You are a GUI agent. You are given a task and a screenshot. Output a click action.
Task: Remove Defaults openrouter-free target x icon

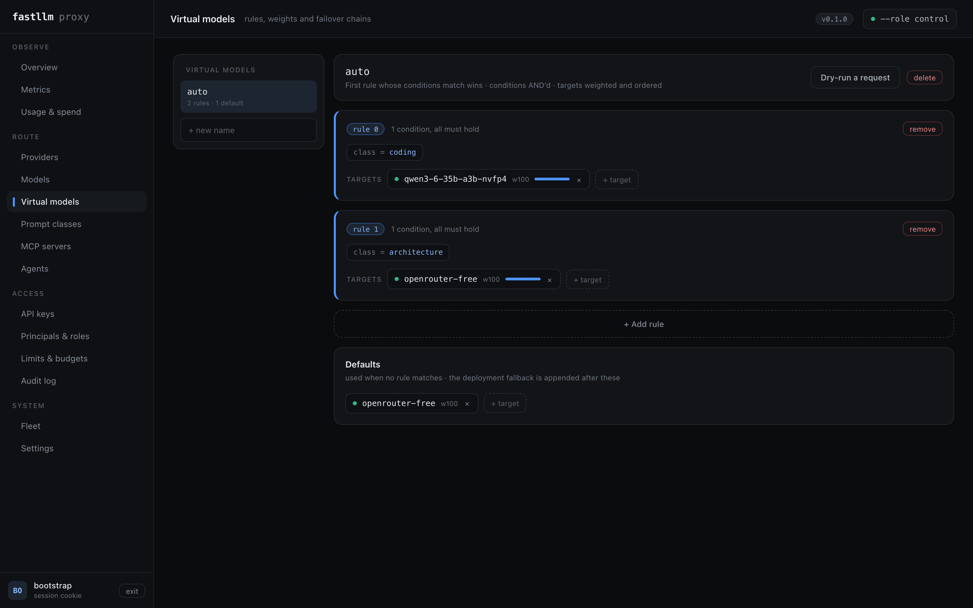pos(467,404)
